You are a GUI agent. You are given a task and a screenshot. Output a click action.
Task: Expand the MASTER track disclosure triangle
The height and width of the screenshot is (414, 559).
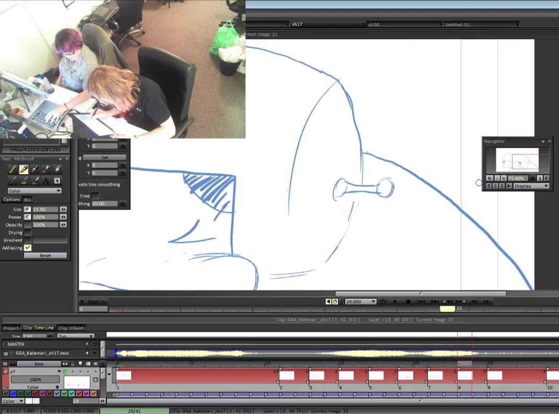tap(4, 344)
